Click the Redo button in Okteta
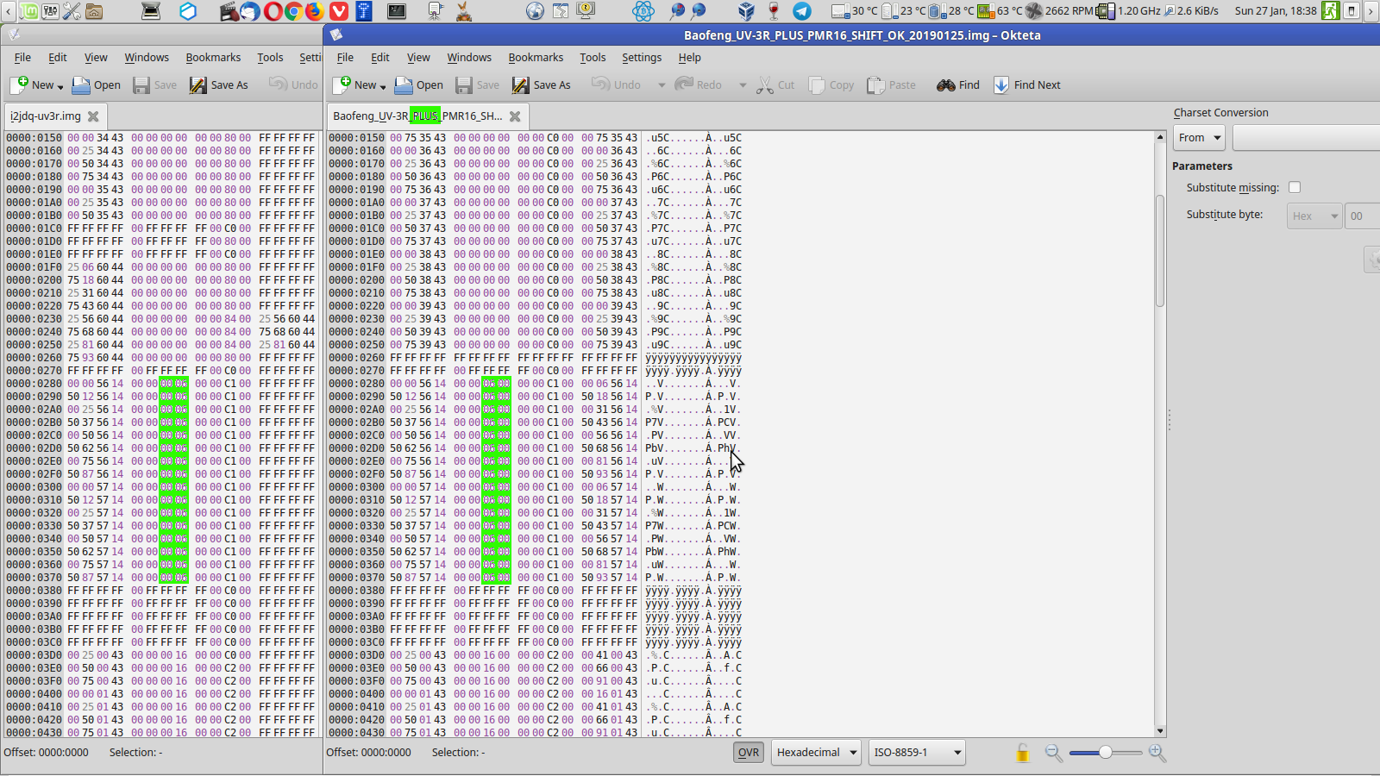1380x776 pixels. coord(699,84)
